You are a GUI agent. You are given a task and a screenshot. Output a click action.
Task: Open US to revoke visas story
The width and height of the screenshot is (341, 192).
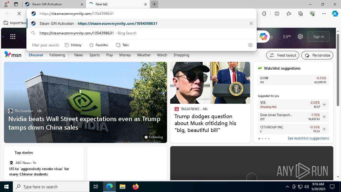coord(39,171)
